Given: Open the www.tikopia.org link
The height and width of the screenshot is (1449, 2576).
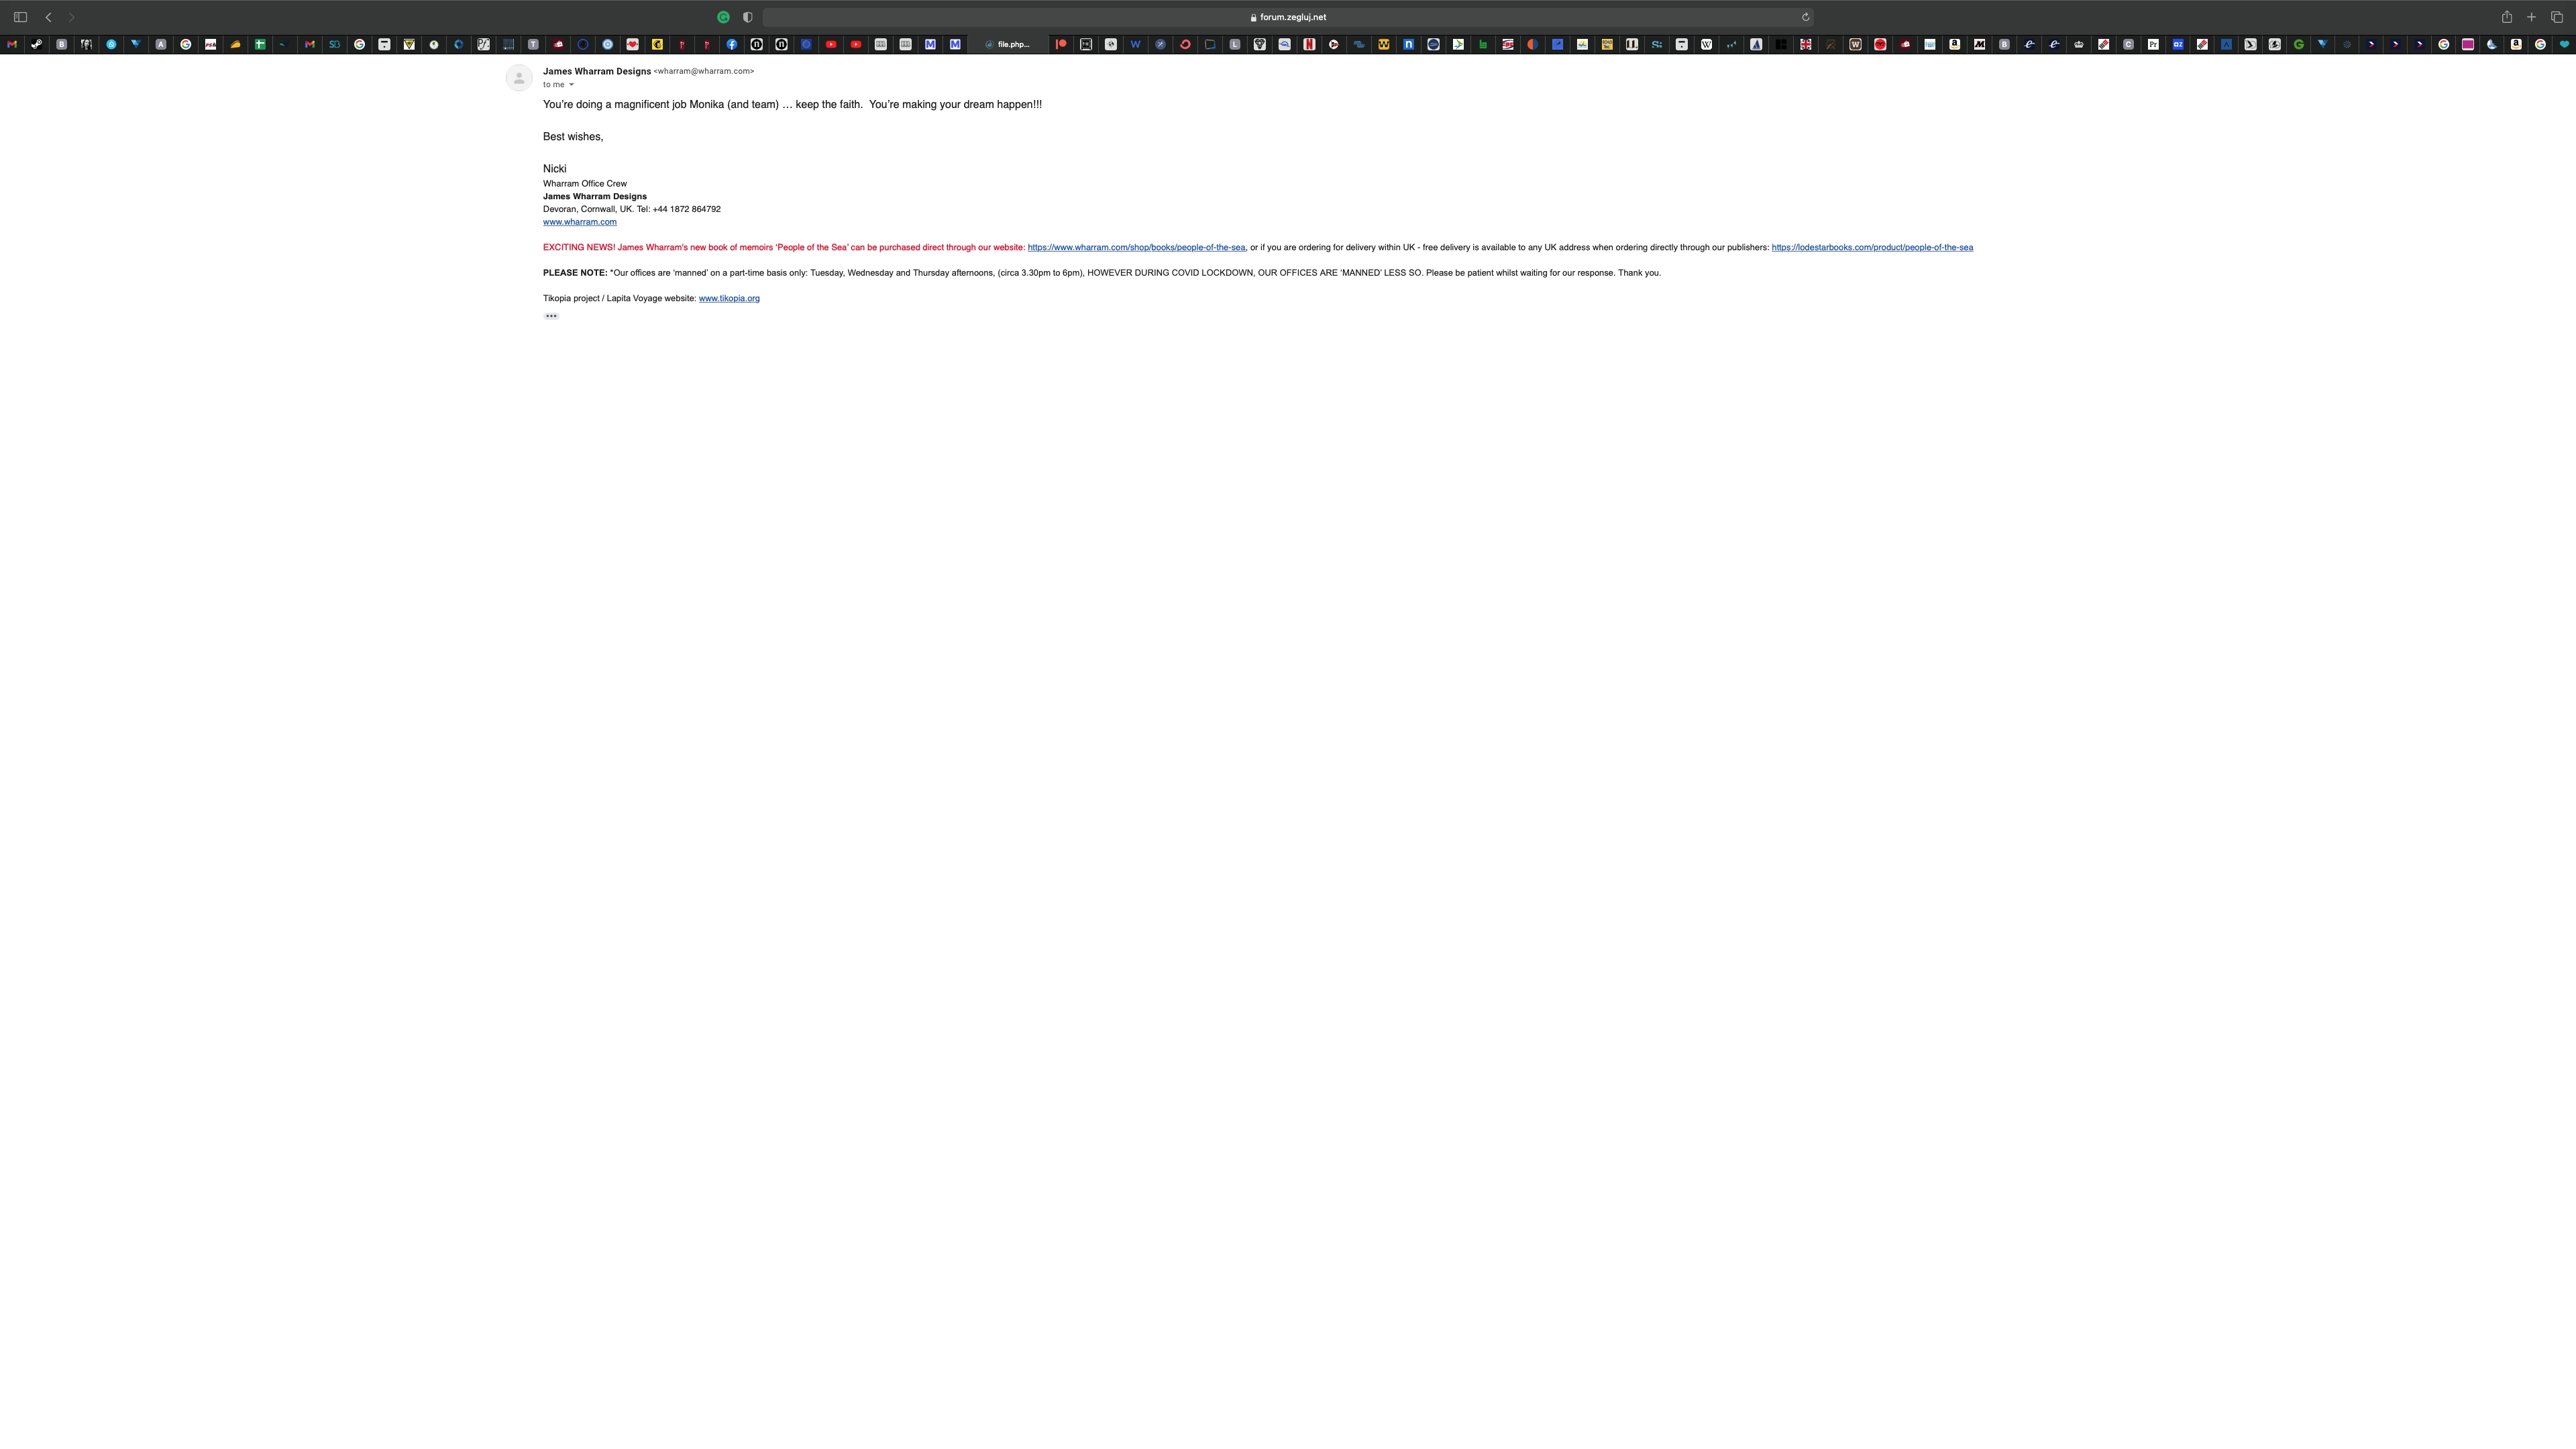Looking at the screenshot, I should 729,298.
